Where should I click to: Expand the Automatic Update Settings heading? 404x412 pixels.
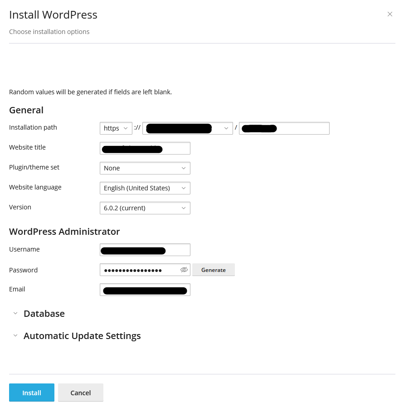pyautogui.click(x=82, y=336)
